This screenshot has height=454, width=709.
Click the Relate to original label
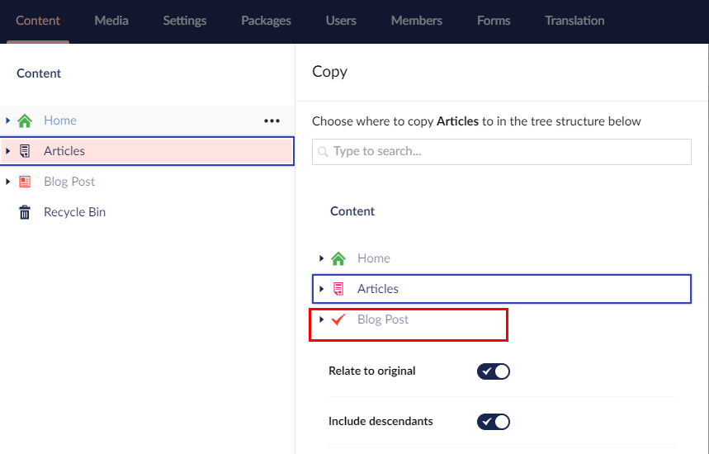371,371
